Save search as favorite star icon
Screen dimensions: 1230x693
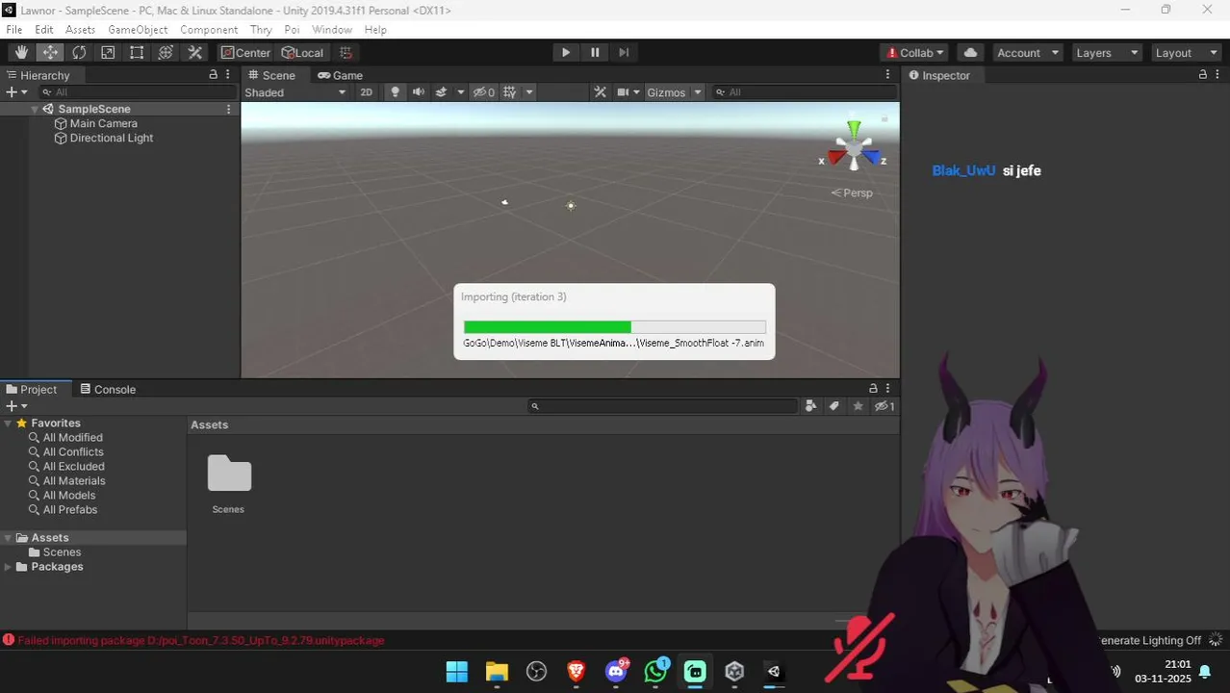click(x=858, y=406)
